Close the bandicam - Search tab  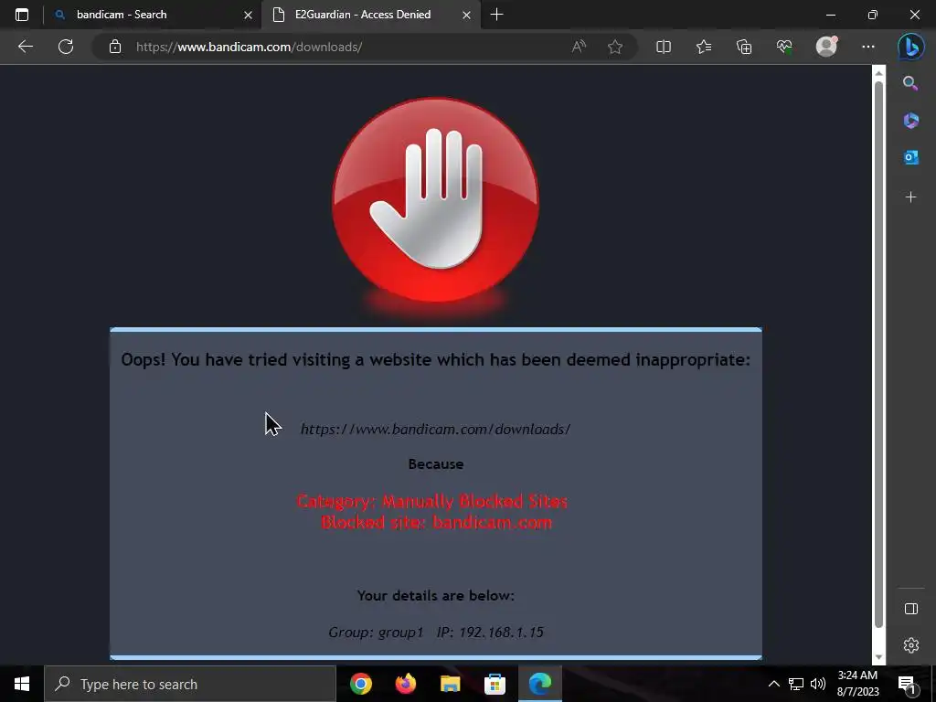[x=248, y=15]
